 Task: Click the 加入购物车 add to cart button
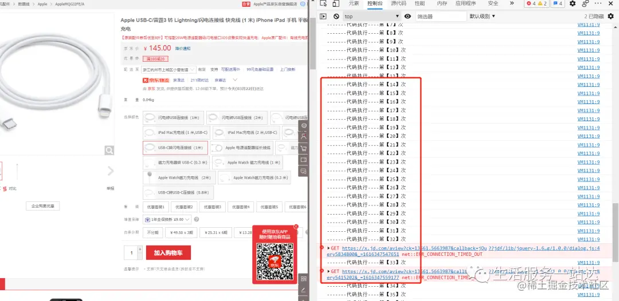tap(169, 253)
